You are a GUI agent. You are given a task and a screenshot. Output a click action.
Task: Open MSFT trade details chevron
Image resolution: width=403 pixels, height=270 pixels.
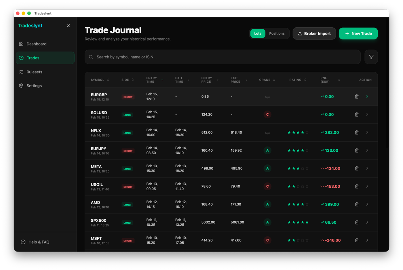[x=367, y=240]
